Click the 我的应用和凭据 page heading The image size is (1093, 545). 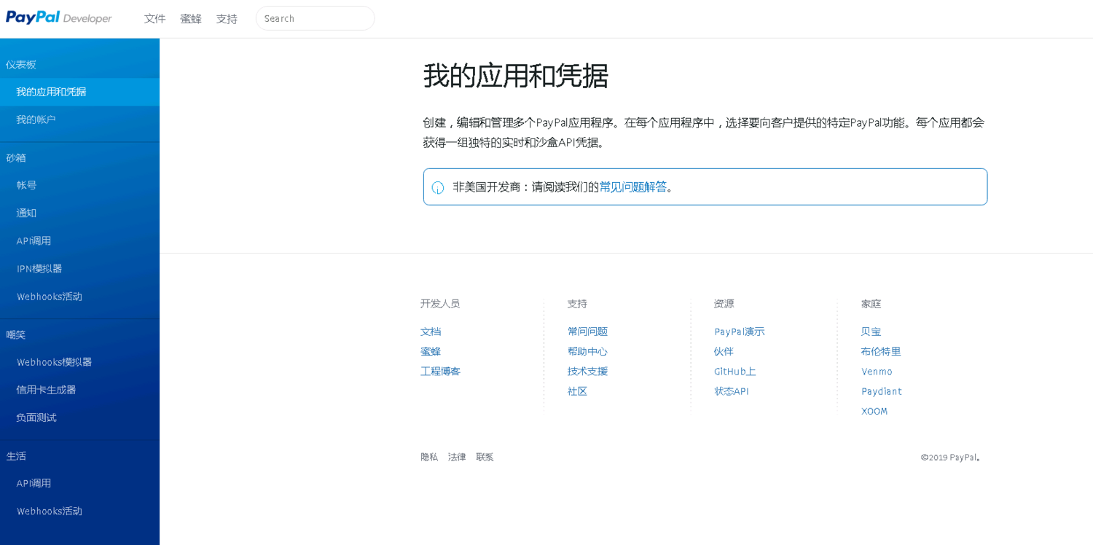click(516, 76)
